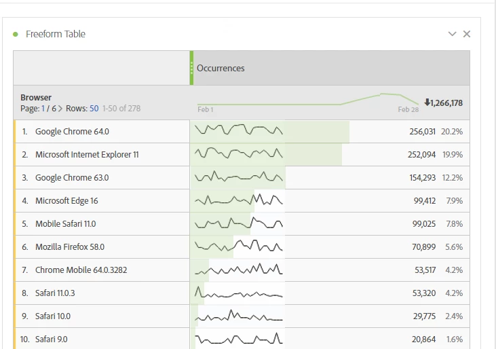Click the 5.6% percentage value
The width and height of the screenshot is (496, 349).
coord(454,246)
